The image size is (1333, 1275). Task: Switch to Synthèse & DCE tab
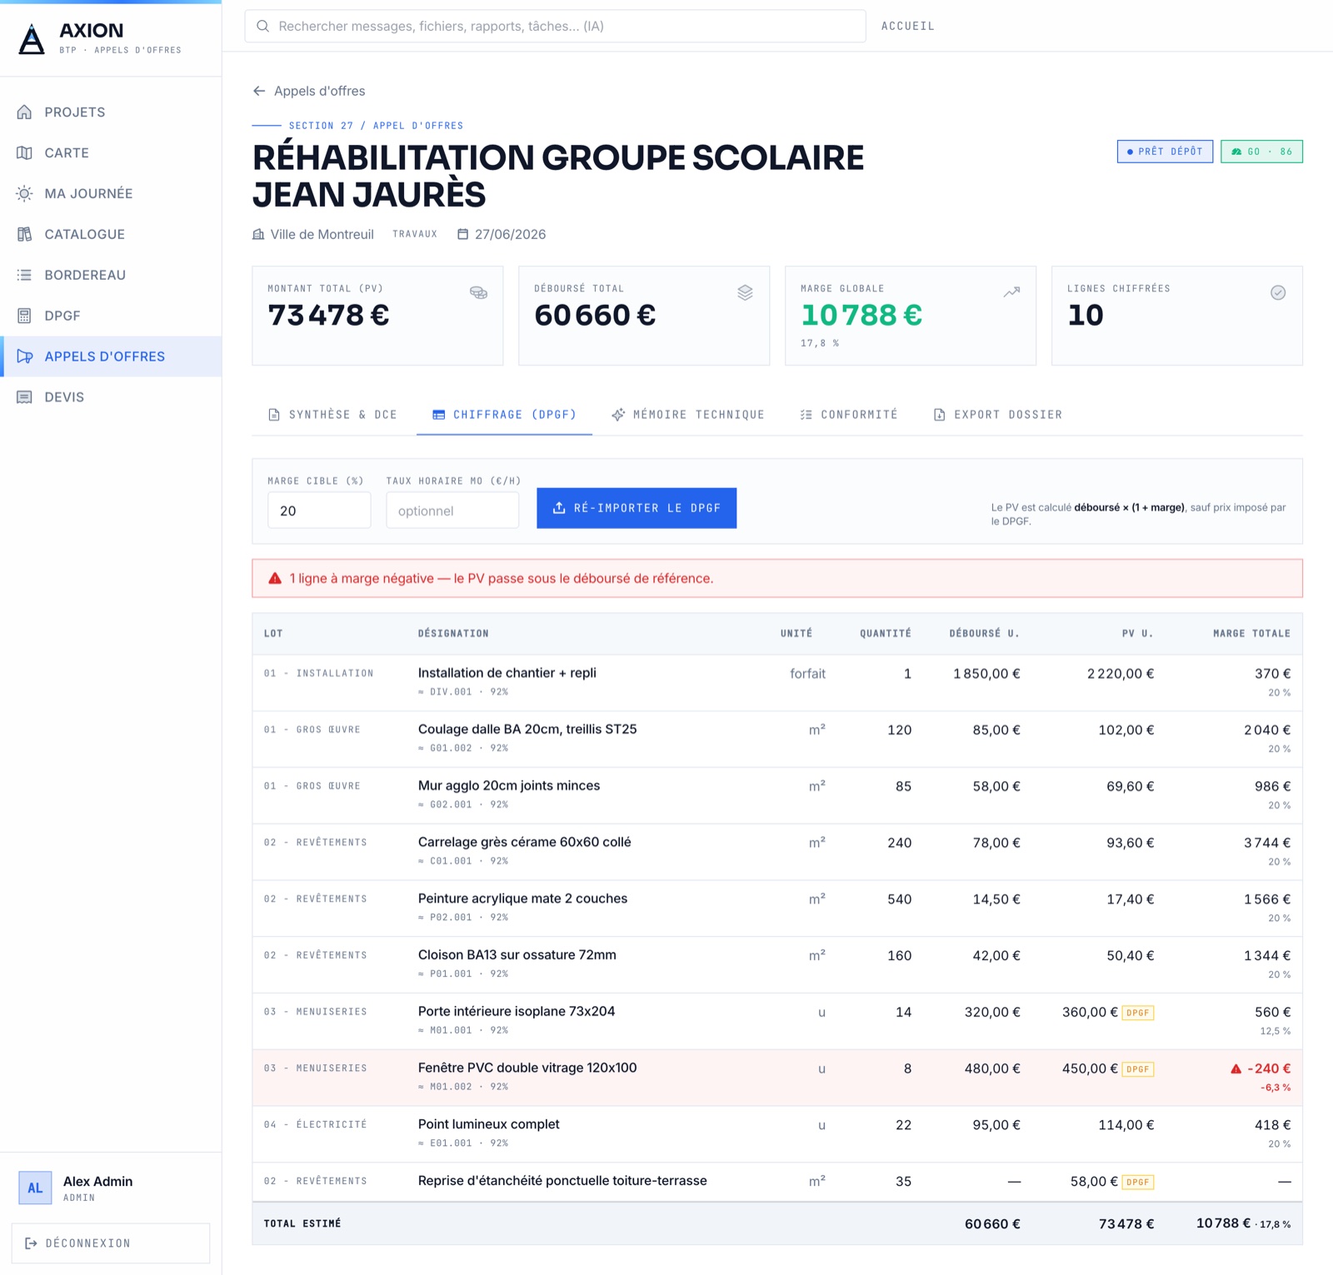click(x=332, y=414)
